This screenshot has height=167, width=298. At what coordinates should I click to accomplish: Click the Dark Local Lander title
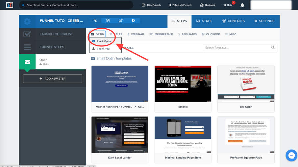click(120, 158)
